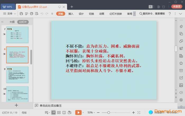Click the hexagon icon near bottom of right sidebar
The width and height of the screenshot is (185, 116).
pyautogui.click(x=181, y=100)
